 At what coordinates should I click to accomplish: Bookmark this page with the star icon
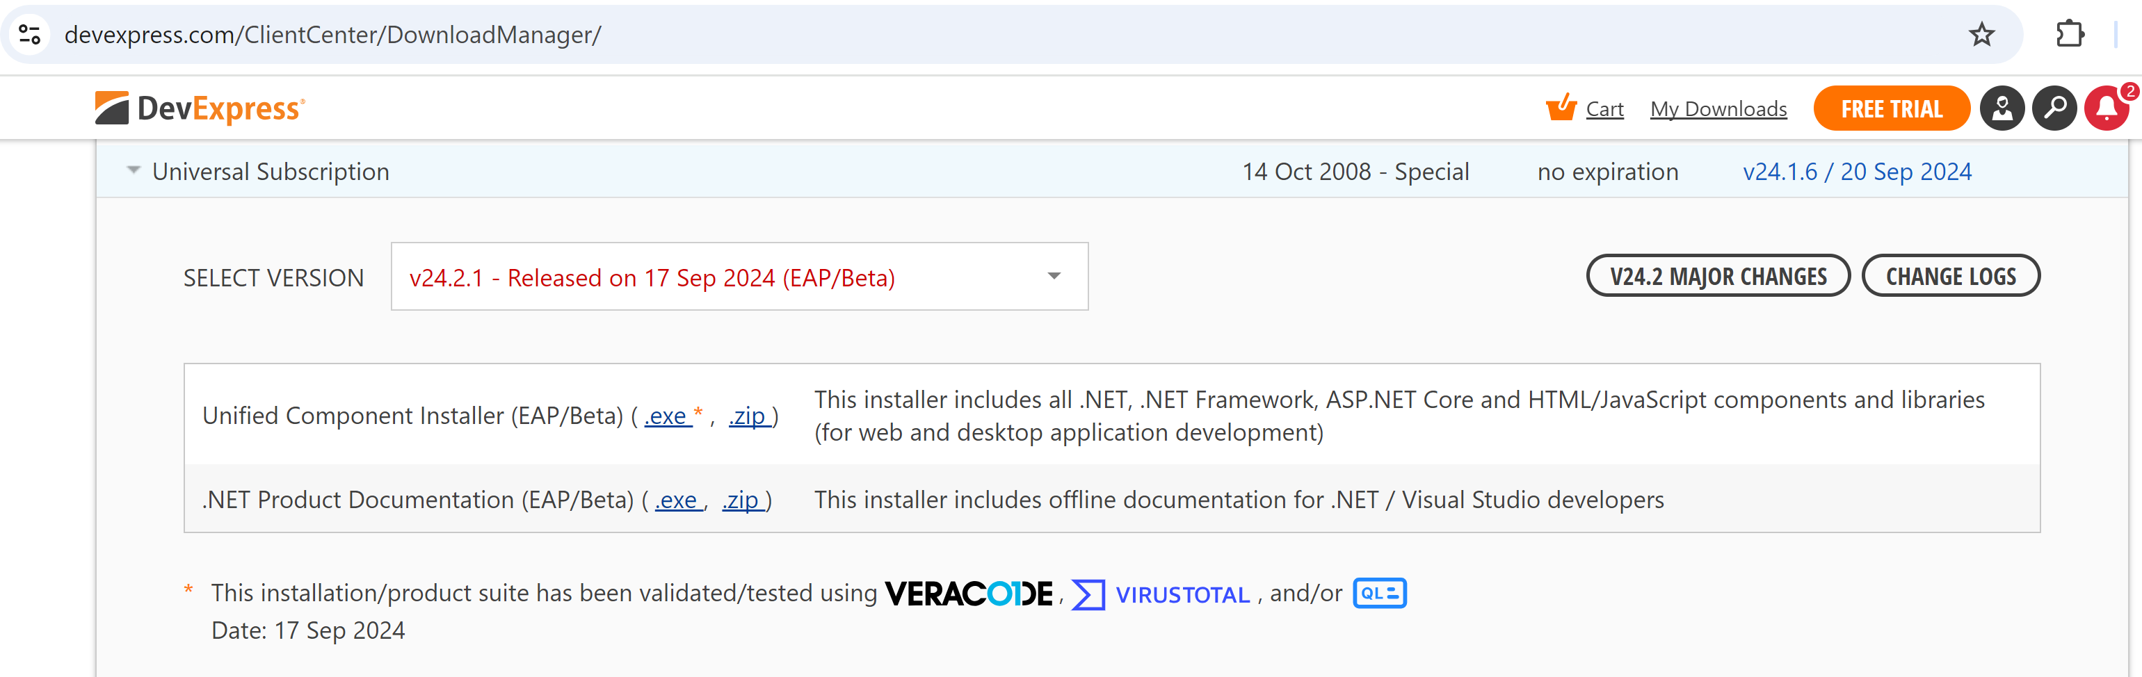tap(1981, 35)
